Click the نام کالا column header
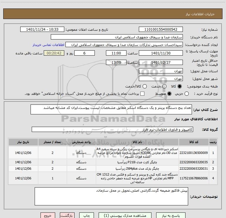226x218 pixels. point(137,142)
